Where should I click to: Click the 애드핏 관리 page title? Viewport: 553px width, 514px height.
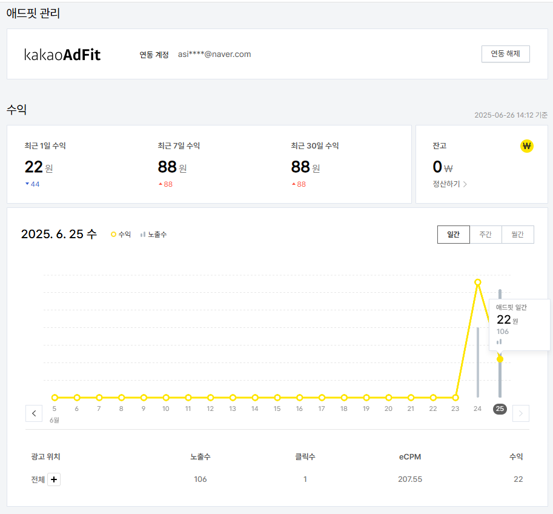coord(33,13)
